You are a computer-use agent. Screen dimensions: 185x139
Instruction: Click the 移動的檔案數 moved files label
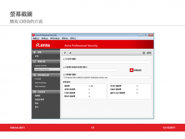[x=116, y=89]
